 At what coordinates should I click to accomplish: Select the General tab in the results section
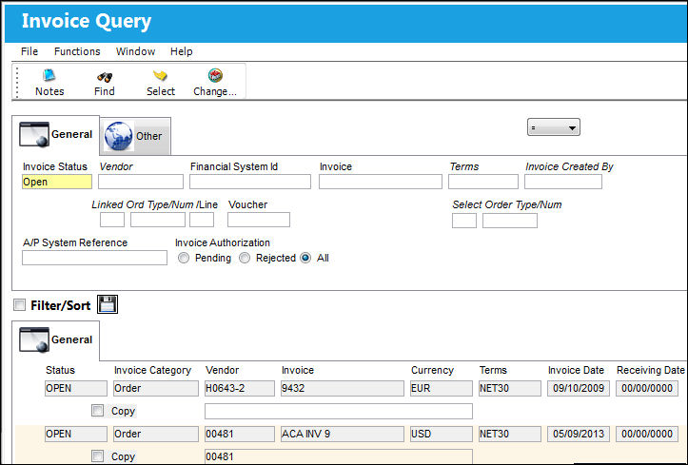(x=56, y=340)
